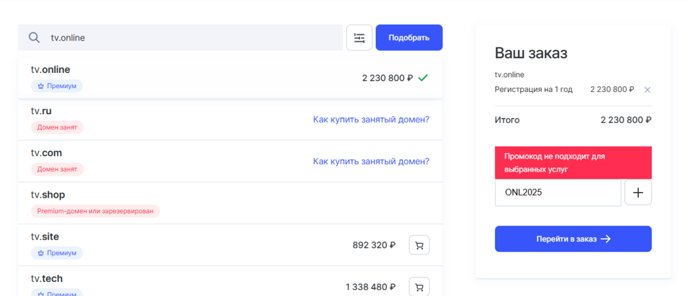Click the Премиум badge under tv.online
Image resolution: width=691 pixels, height=296 pixels.
[x=57, y=86]
